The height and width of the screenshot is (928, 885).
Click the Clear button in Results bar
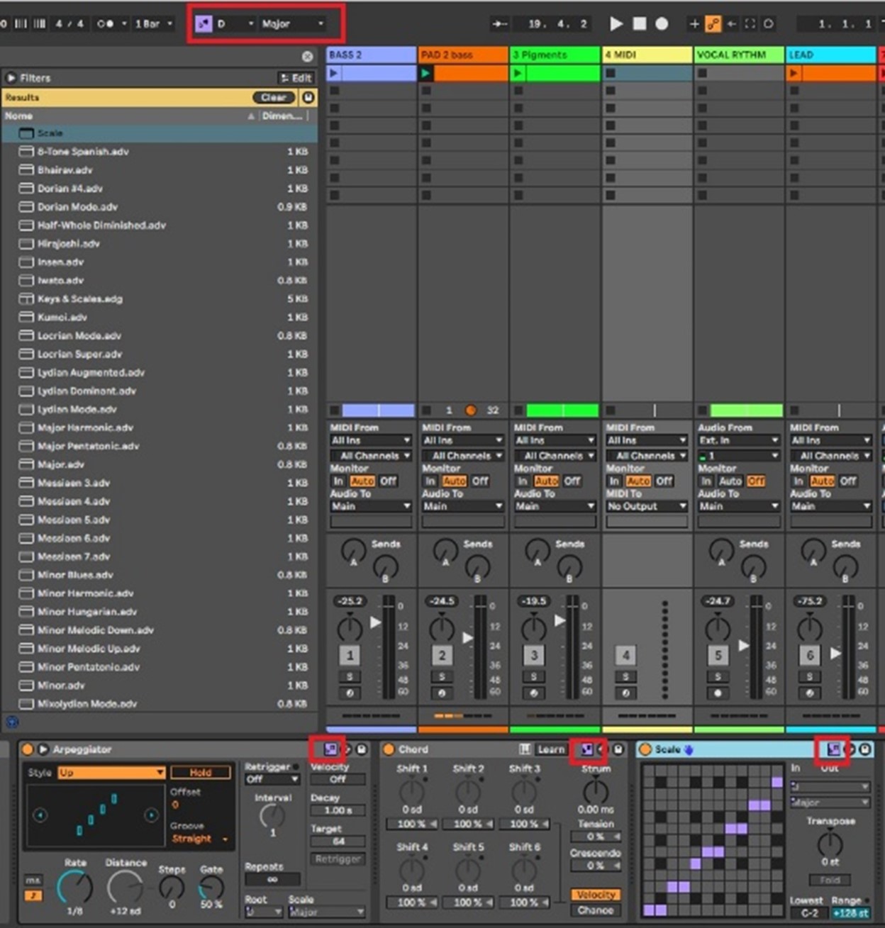(x=273, y=98)
